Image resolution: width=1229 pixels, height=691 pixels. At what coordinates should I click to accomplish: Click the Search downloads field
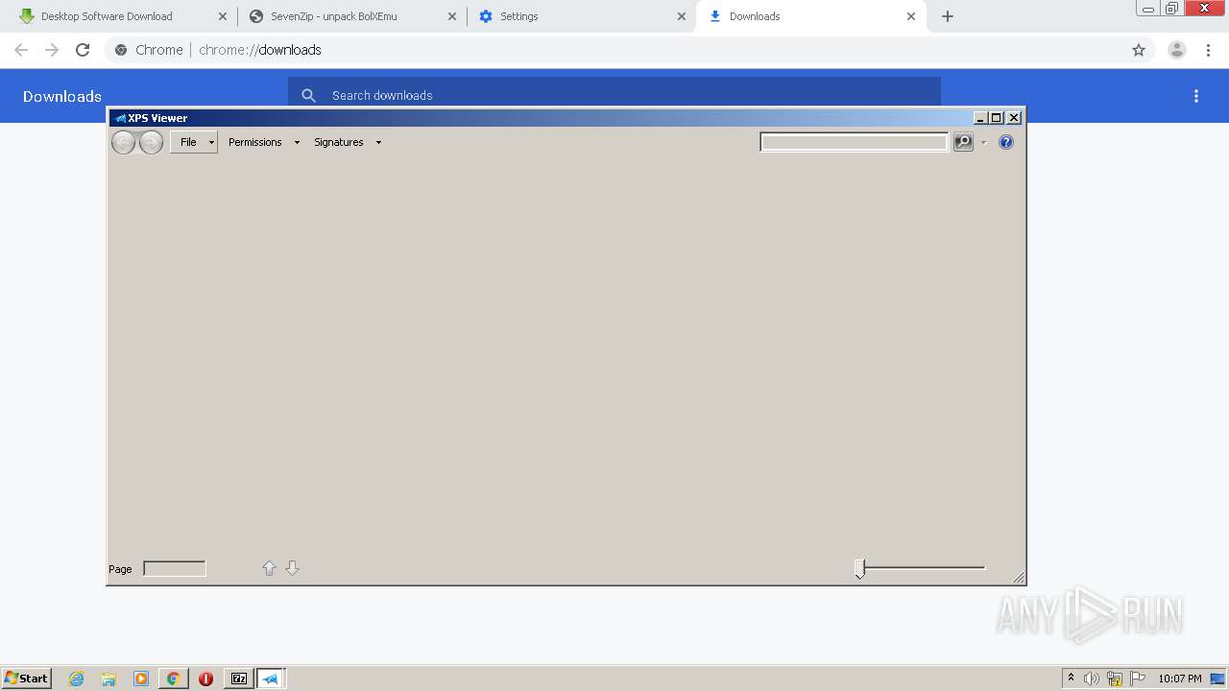614,95
